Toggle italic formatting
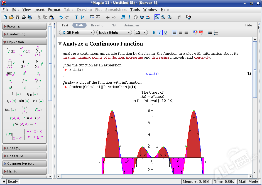The height and width of the screenshot is (185, 262). 160,32
